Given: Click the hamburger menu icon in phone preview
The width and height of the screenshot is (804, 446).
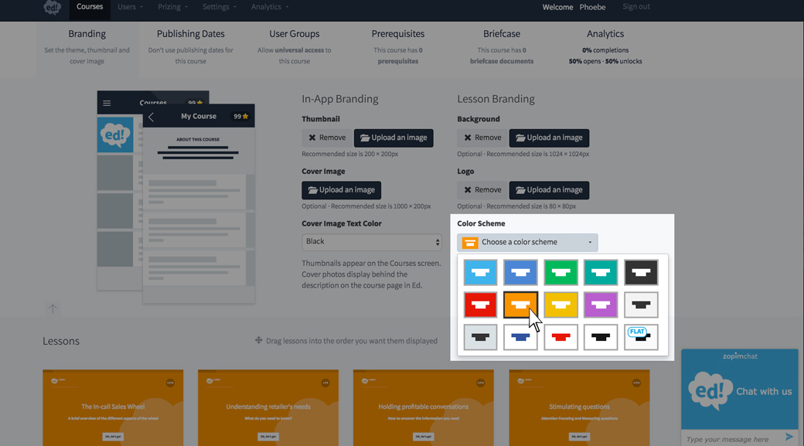Looking at the screenshot, I should [x=107, y=103].
